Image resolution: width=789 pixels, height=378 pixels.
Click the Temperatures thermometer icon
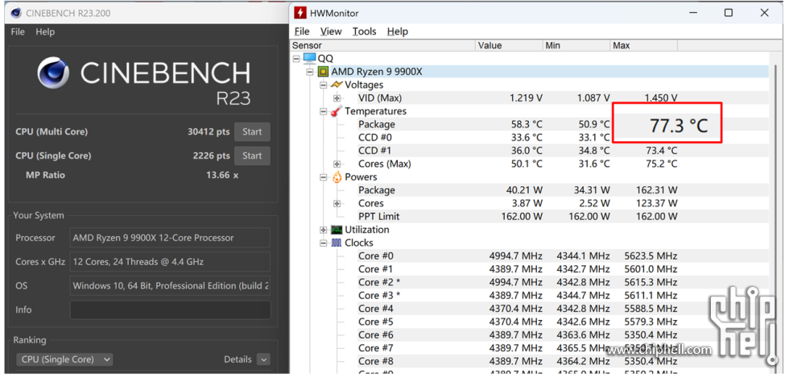(337, 111)
